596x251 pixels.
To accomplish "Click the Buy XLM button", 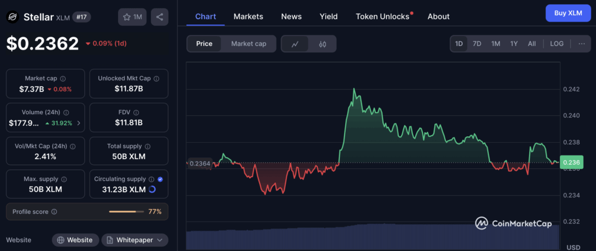I will pyautogui.click(x=568, y=13).
